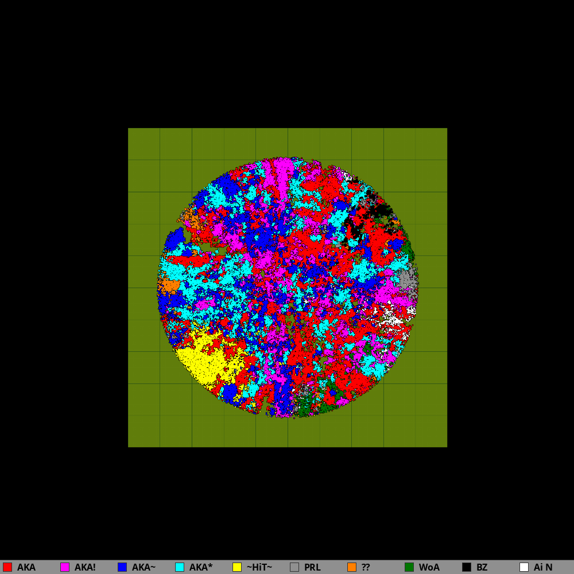Select the blue AKA~ legend swatch
The image size is (574, 574).
point(122,567)
